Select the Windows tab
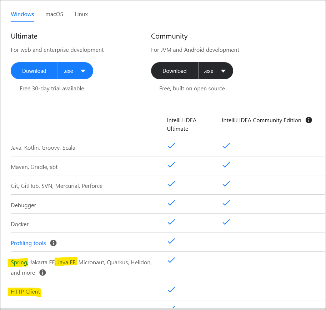Screen dimensions: 326x310 coord(22,14)
